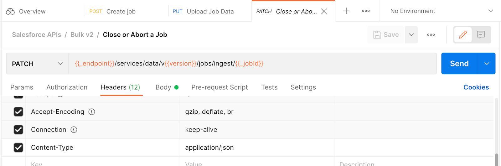Viewport: 501px width, 166px height.
Task: Expand the Send options arrow
Action: click(x=487, y=64)
